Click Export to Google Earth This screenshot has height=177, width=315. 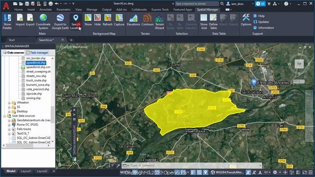pyautogui.click(x=60, y=22)
